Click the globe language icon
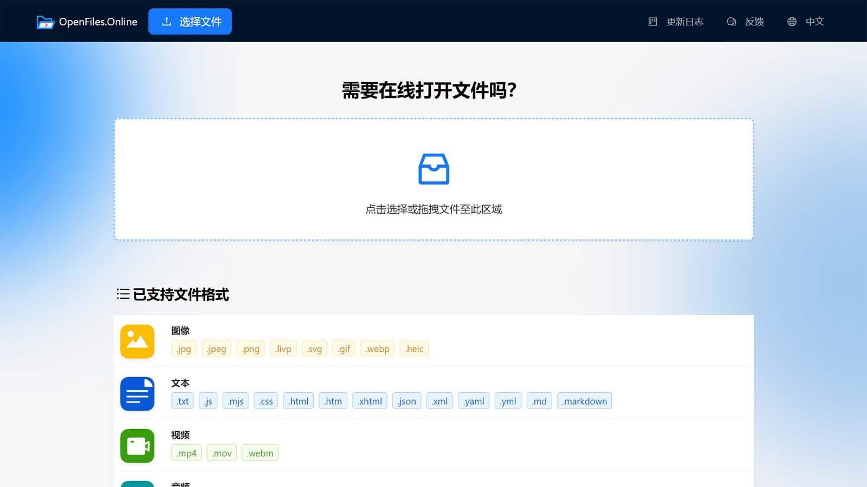 pos(792,22)
